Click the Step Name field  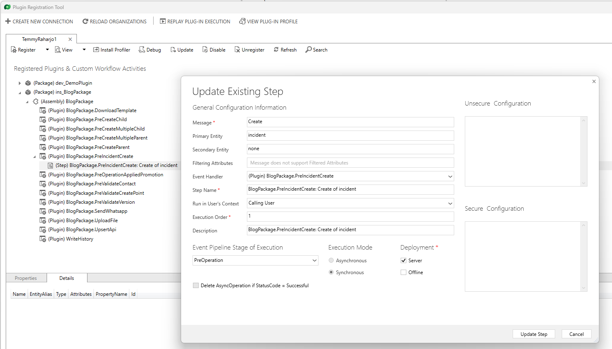pos(350,189)
